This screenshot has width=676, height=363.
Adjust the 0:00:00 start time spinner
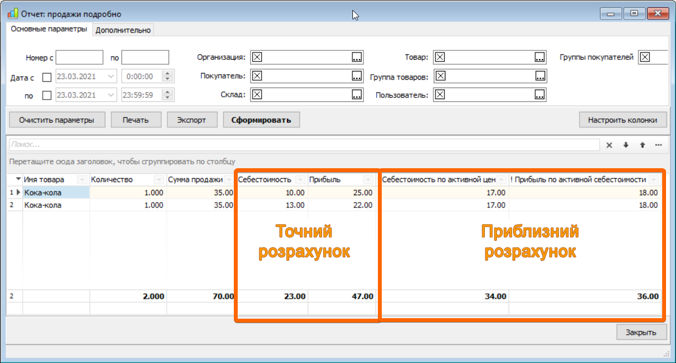[x=168, y=76]
